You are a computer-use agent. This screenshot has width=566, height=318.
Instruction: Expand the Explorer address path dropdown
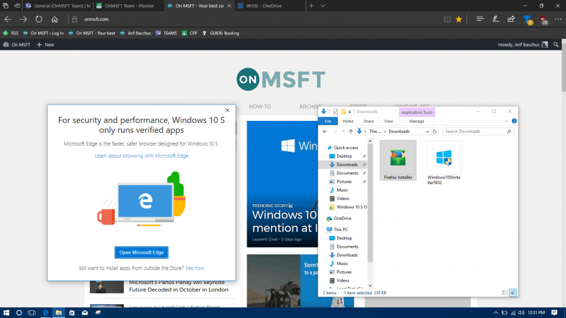pos(427,131)
